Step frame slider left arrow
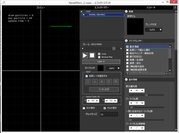The height and width of the screenshot is (133, 179). (83, 48)
